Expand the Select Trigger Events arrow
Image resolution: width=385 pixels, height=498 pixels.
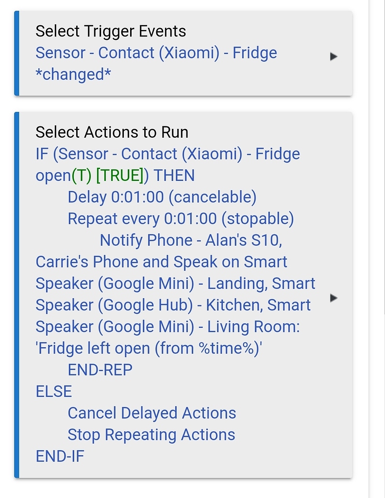[x=333, y=56]
